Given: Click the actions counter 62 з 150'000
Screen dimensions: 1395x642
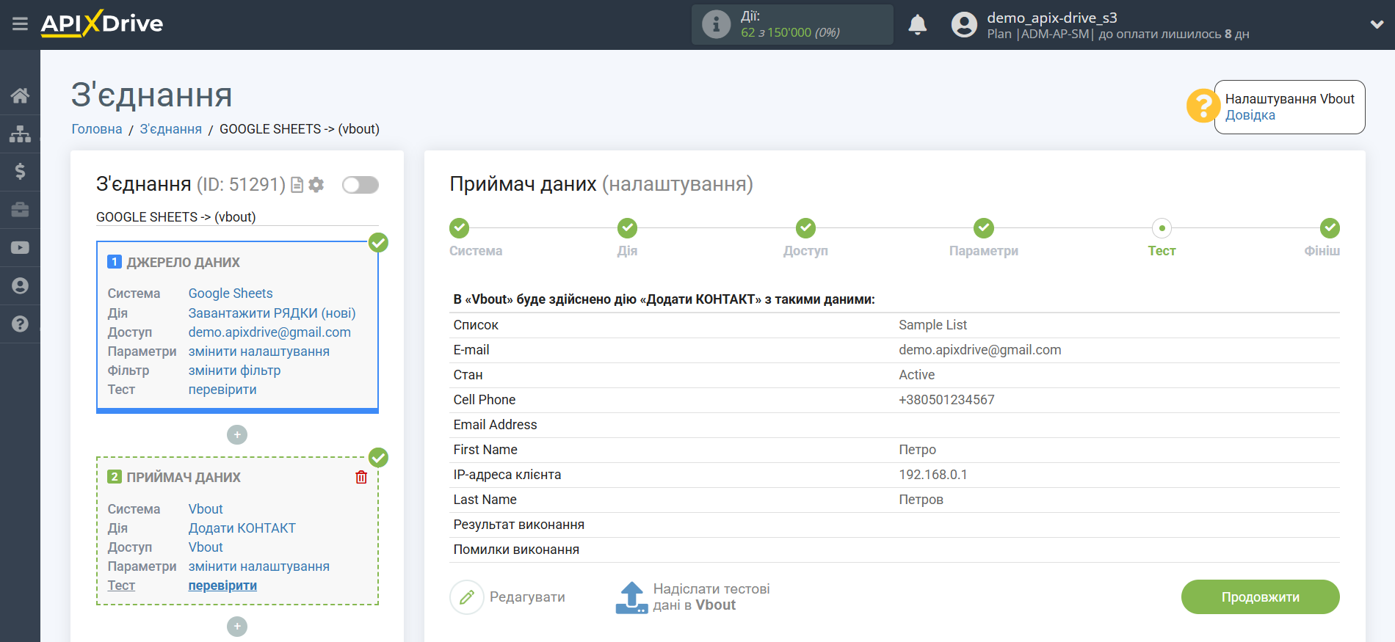Looking at the screenshot, I should (790, 32).
